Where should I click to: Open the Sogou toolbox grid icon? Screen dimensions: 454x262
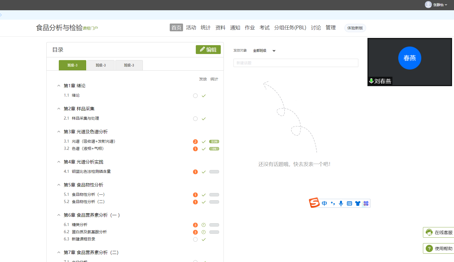pyautogui.click(x=366, y=204)
